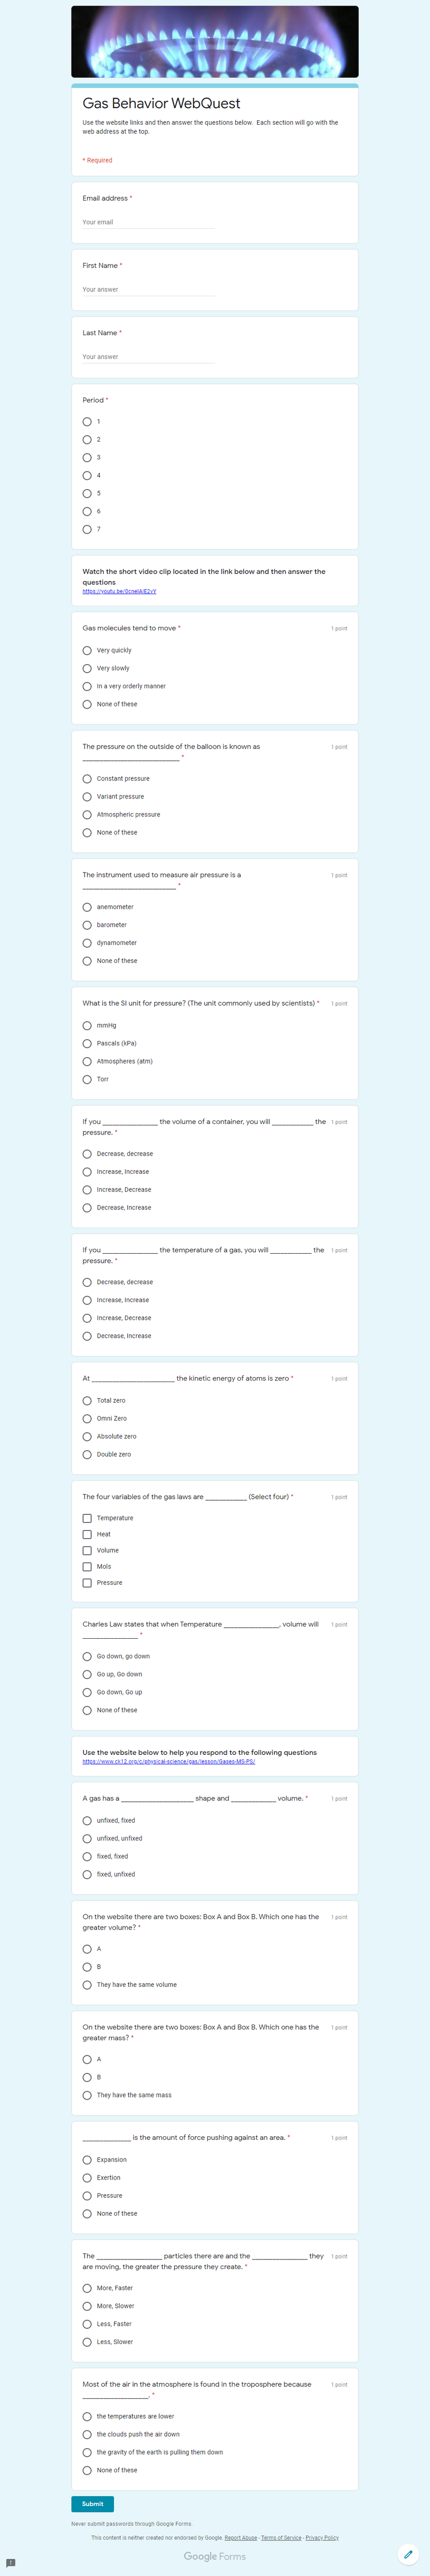Check the "Pressure" checkbox for gas variables
The height and width of the screenshot is (2576, 430).
click(88, 1582)
